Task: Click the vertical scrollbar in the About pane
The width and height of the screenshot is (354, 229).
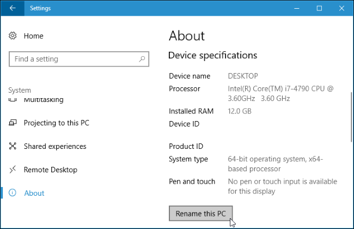Action: [x=351, y=117]
